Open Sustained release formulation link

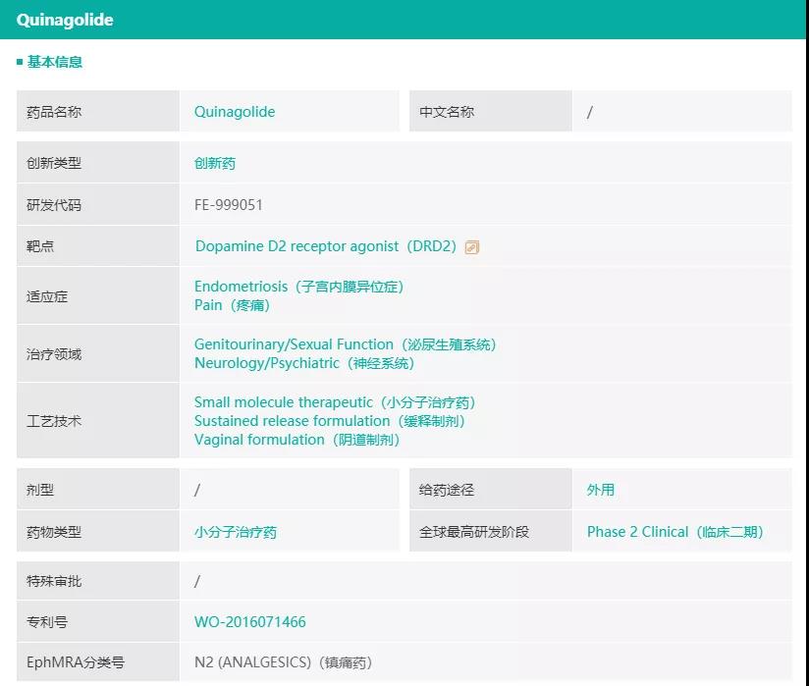click(330, 421)
